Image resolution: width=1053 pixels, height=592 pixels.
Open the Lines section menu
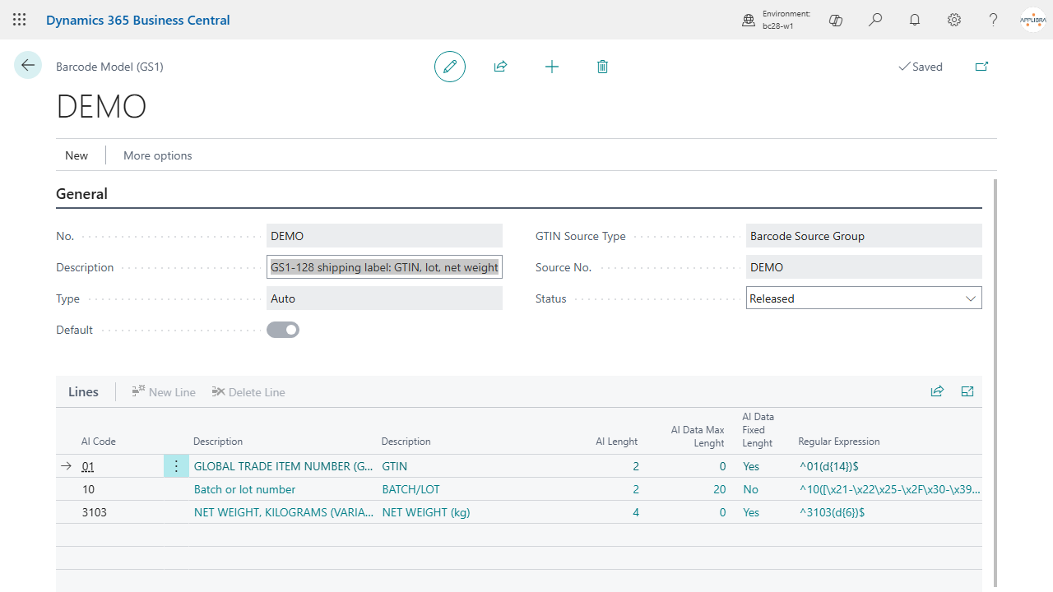tap(83, 392)
